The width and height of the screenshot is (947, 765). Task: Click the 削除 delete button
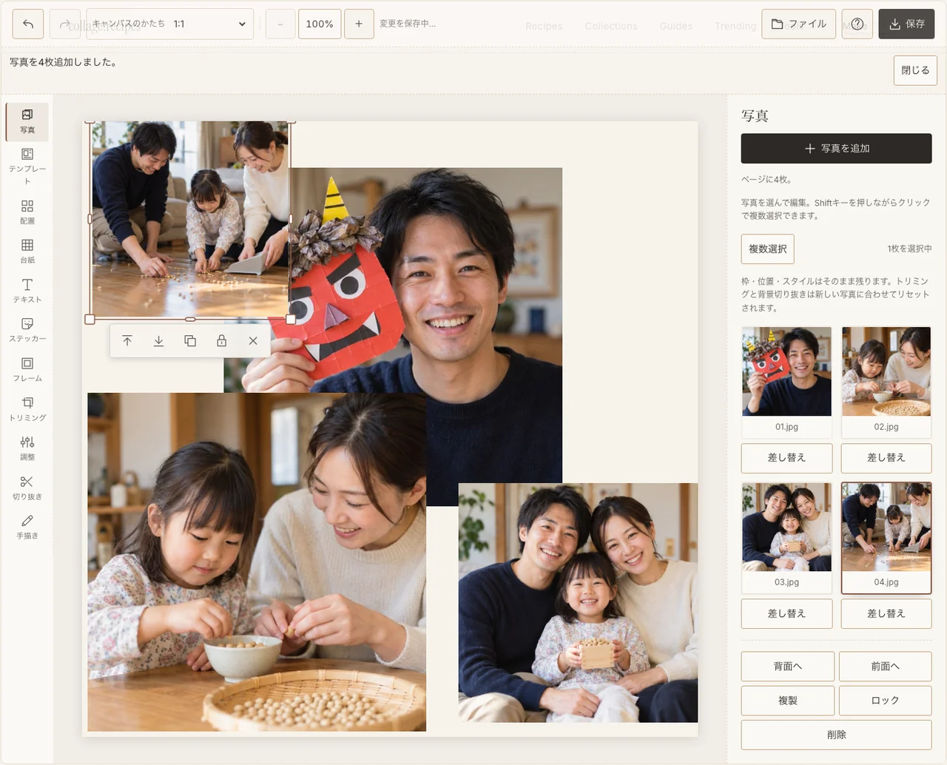837,735
